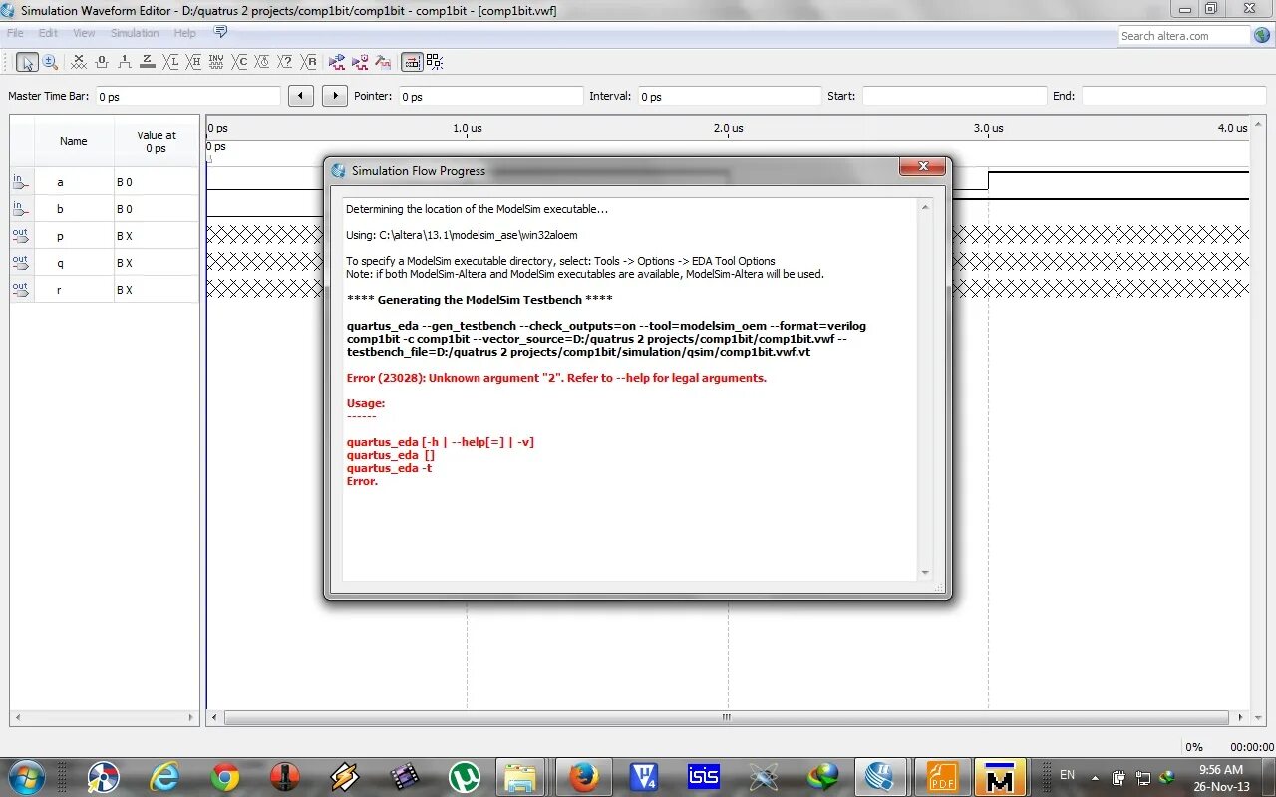Click the waveform horizontal scrollbar thumb

tap(726, 717)
